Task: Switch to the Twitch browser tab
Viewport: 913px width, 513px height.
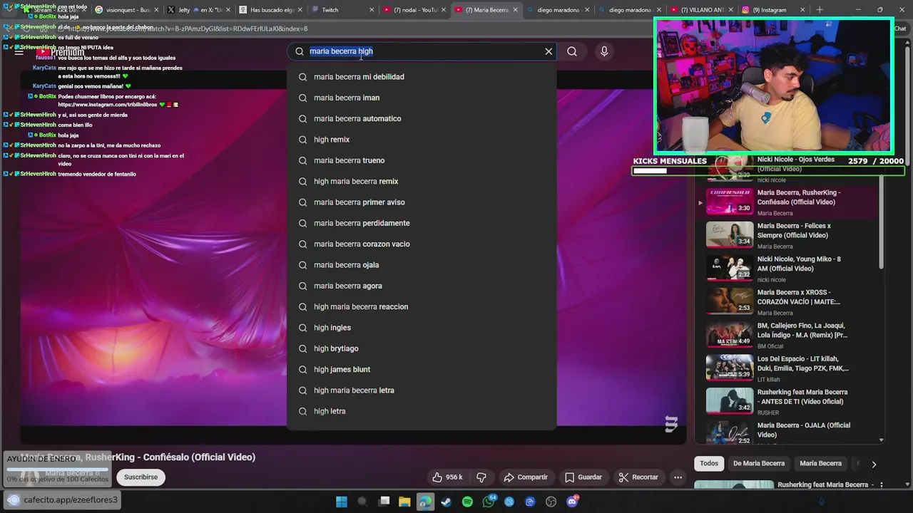Action: (x=339, y=10)
